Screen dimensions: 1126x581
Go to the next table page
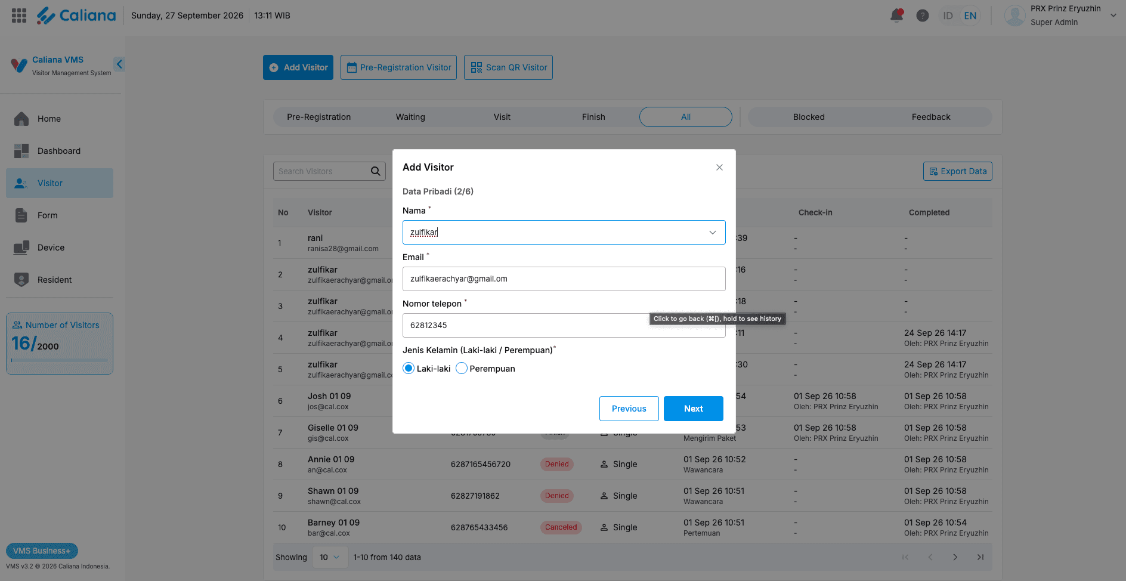(x=955, y=557)
